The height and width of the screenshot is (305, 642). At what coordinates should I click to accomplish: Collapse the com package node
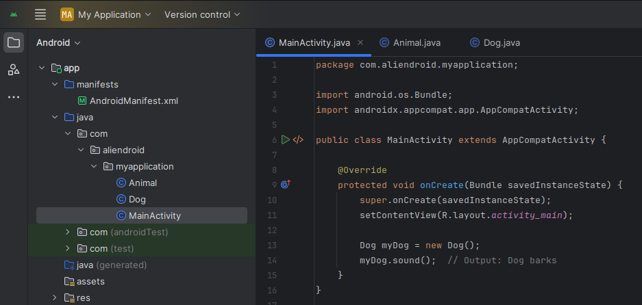point(68,133)
